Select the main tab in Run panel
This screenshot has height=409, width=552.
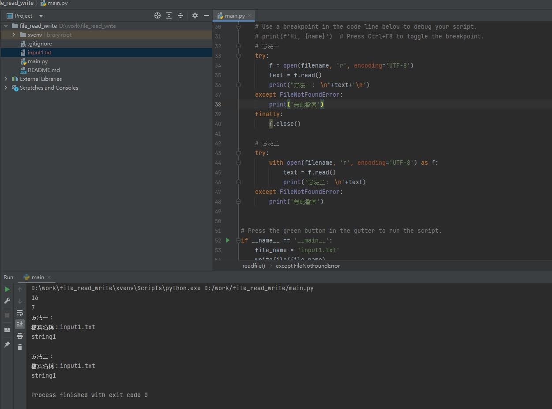(38, 277)
